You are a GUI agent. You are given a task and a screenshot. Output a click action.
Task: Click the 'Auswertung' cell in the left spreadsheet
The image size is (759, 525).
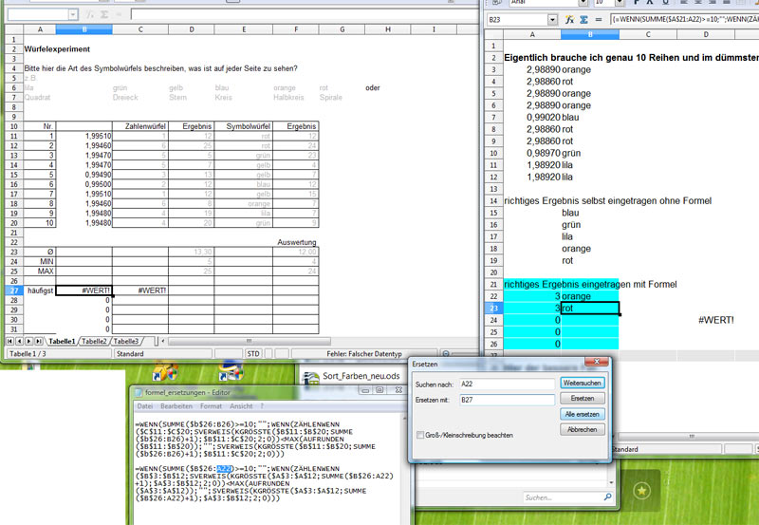(296, 242)
